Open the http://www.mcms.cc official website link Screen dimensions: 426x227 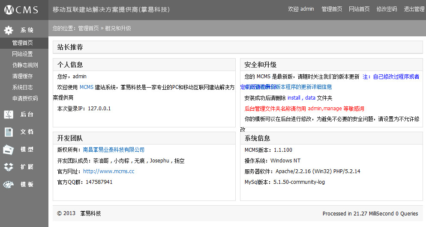pos(108,171)
